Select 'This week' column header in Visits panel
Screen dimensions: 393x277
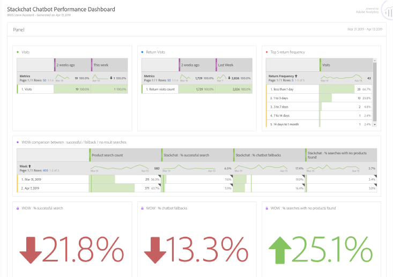109,65
